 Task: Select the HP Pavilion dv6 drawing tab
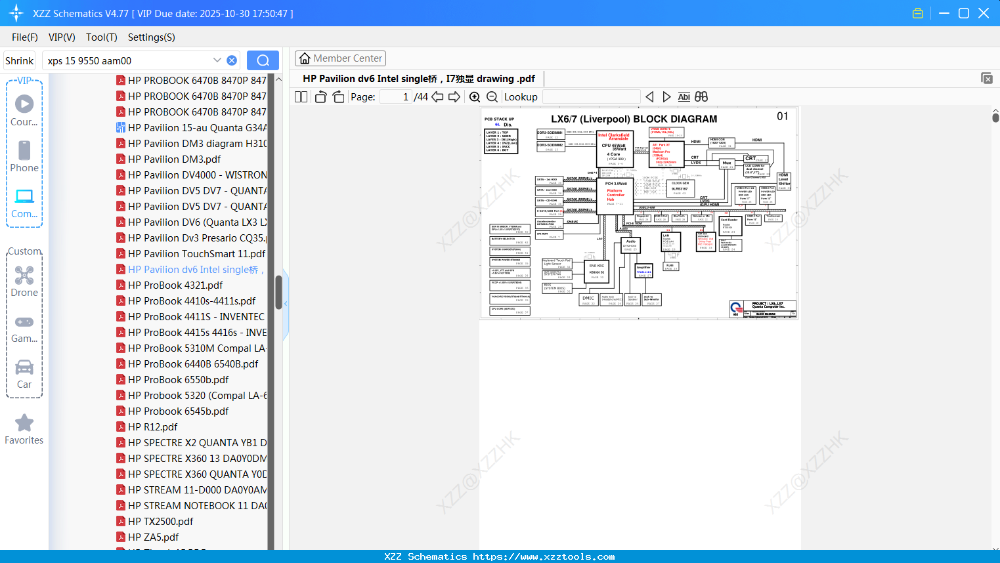419,79
